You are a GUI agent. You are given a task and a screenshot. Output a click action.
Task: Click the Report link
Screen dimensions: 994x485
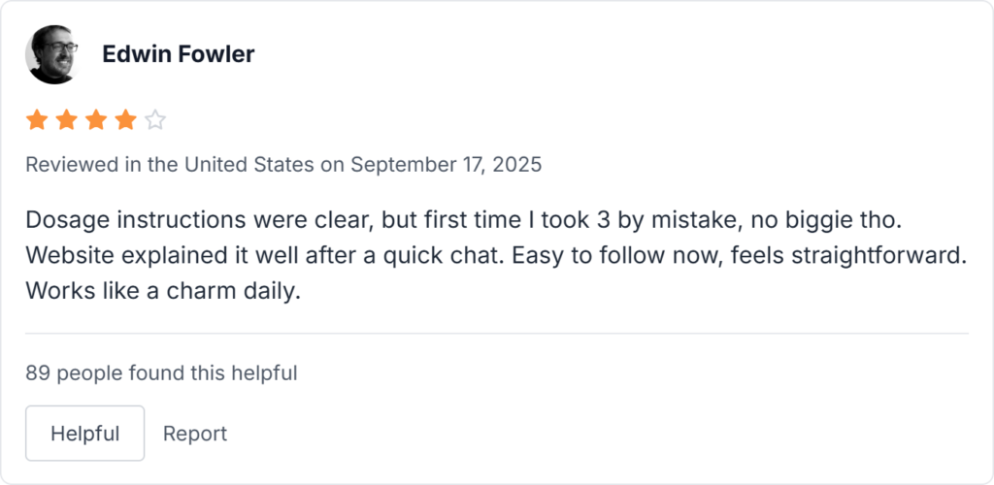[194, 434]
